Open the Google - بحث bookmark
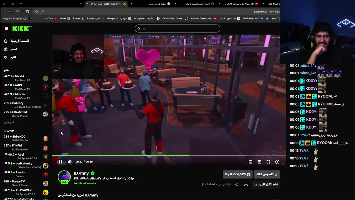This screenshot has width=355, height=200. (x=119, y=18)
